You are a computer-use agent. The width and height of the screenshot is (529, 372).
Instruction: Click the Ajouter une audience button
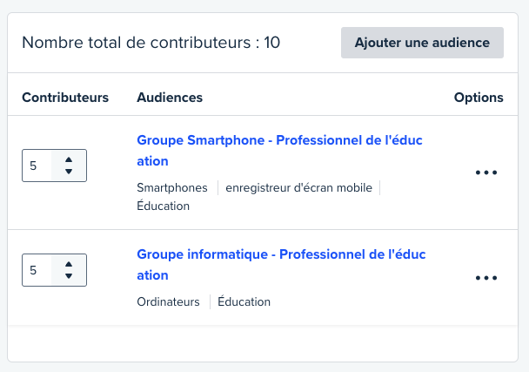point(422,43)
